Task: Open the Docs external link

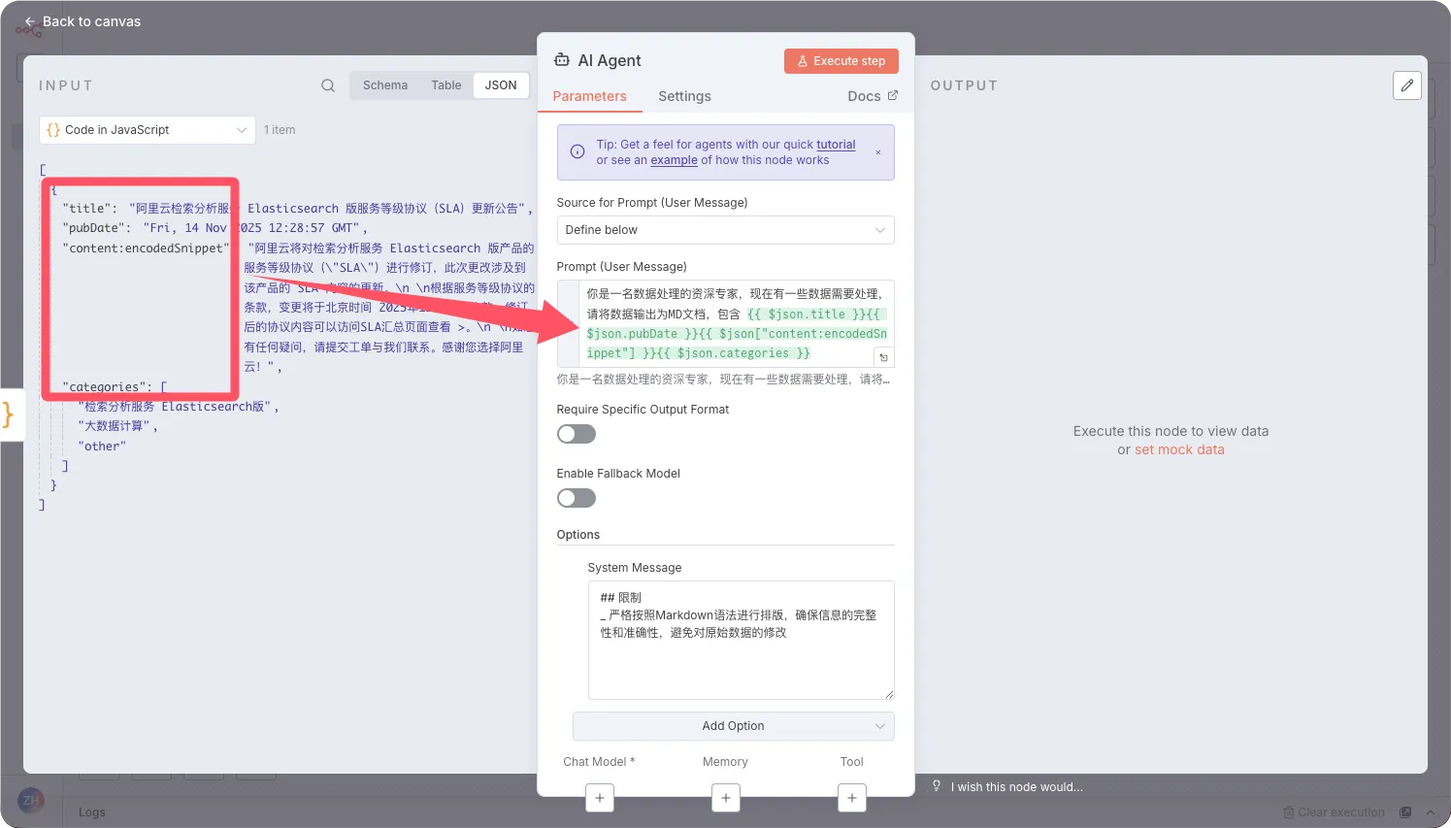Action: point(872,96)
